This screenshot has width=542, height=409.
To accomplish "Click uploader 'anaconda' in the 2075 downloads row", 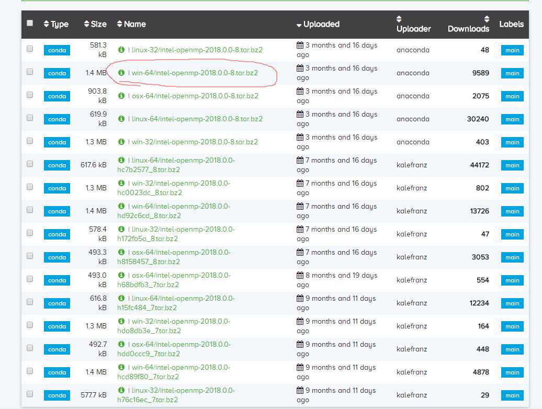I will pos(413,96).
